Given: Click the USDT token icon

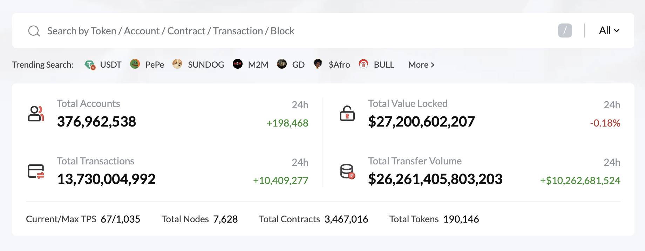Looking at the screenshot, I should 90,64.
